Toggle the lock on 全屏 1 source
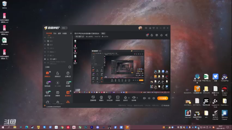The width and height of the screenshot is (232, 130). point(48,59)
